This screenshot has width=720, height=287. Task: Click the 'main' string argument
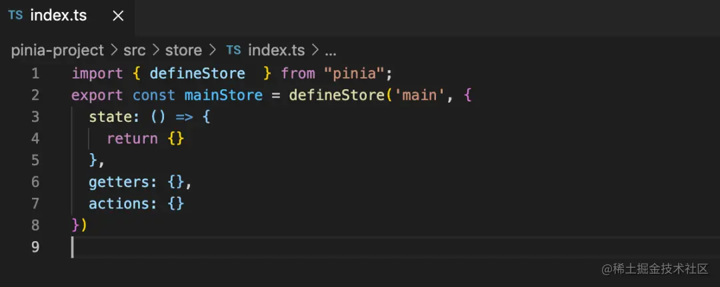(419, 95)
